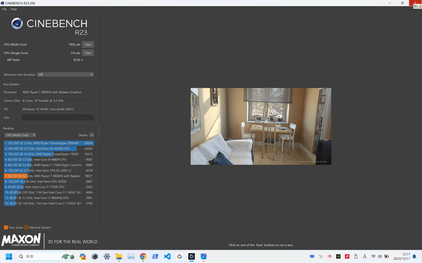This screenshot has height=263, width=422.
Task: Click the rendered room preview image
Action: 261,126
